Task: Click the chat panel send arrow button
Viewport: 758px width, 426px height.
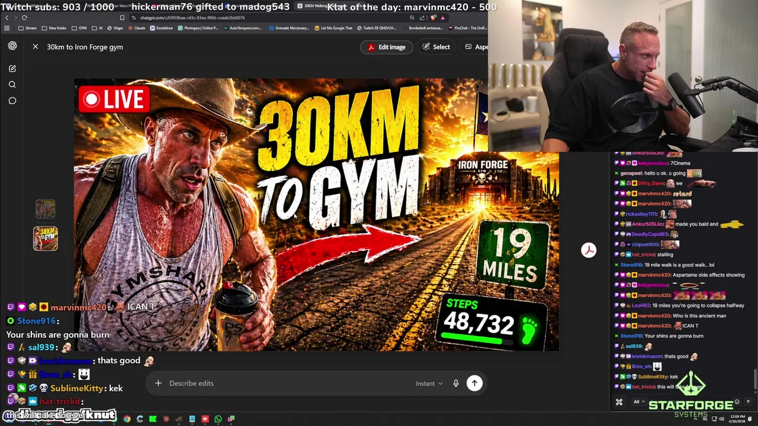Action: point(748,402)
